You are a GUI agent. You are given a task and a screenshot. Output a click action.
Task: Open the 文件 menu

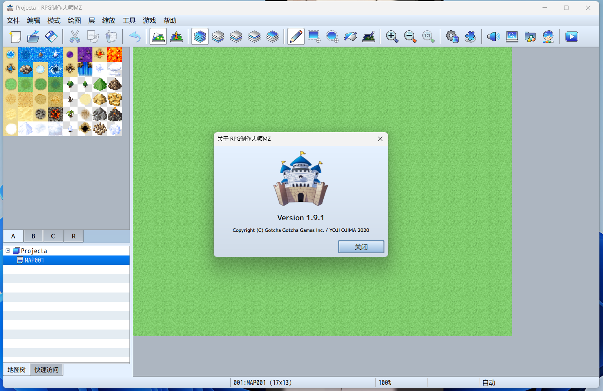point(13,21)
